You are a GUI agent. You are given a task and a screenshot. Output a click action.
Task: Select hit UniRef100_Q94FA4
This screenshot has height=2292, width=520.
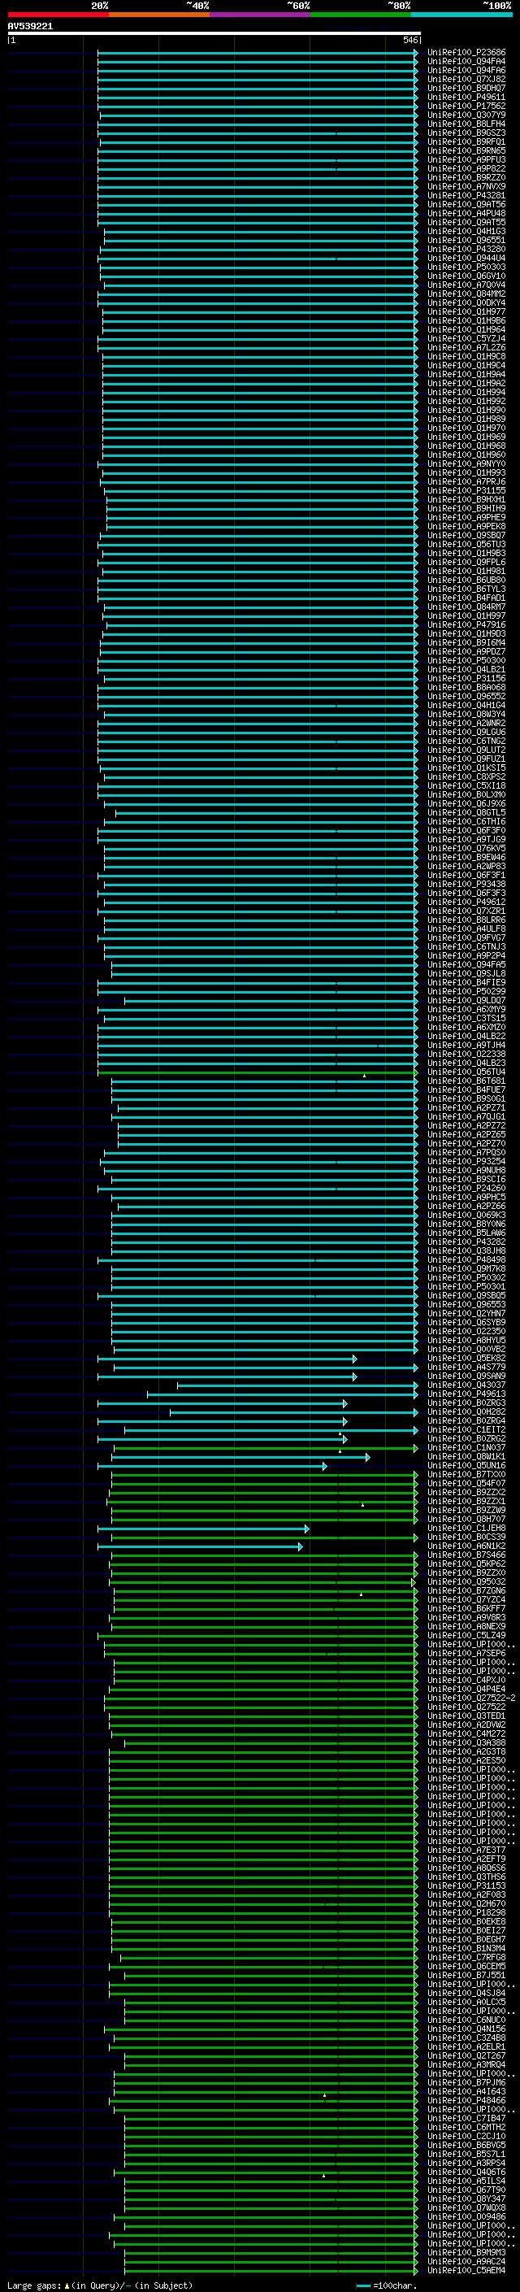pyautogui.click(x=466, y=62)
